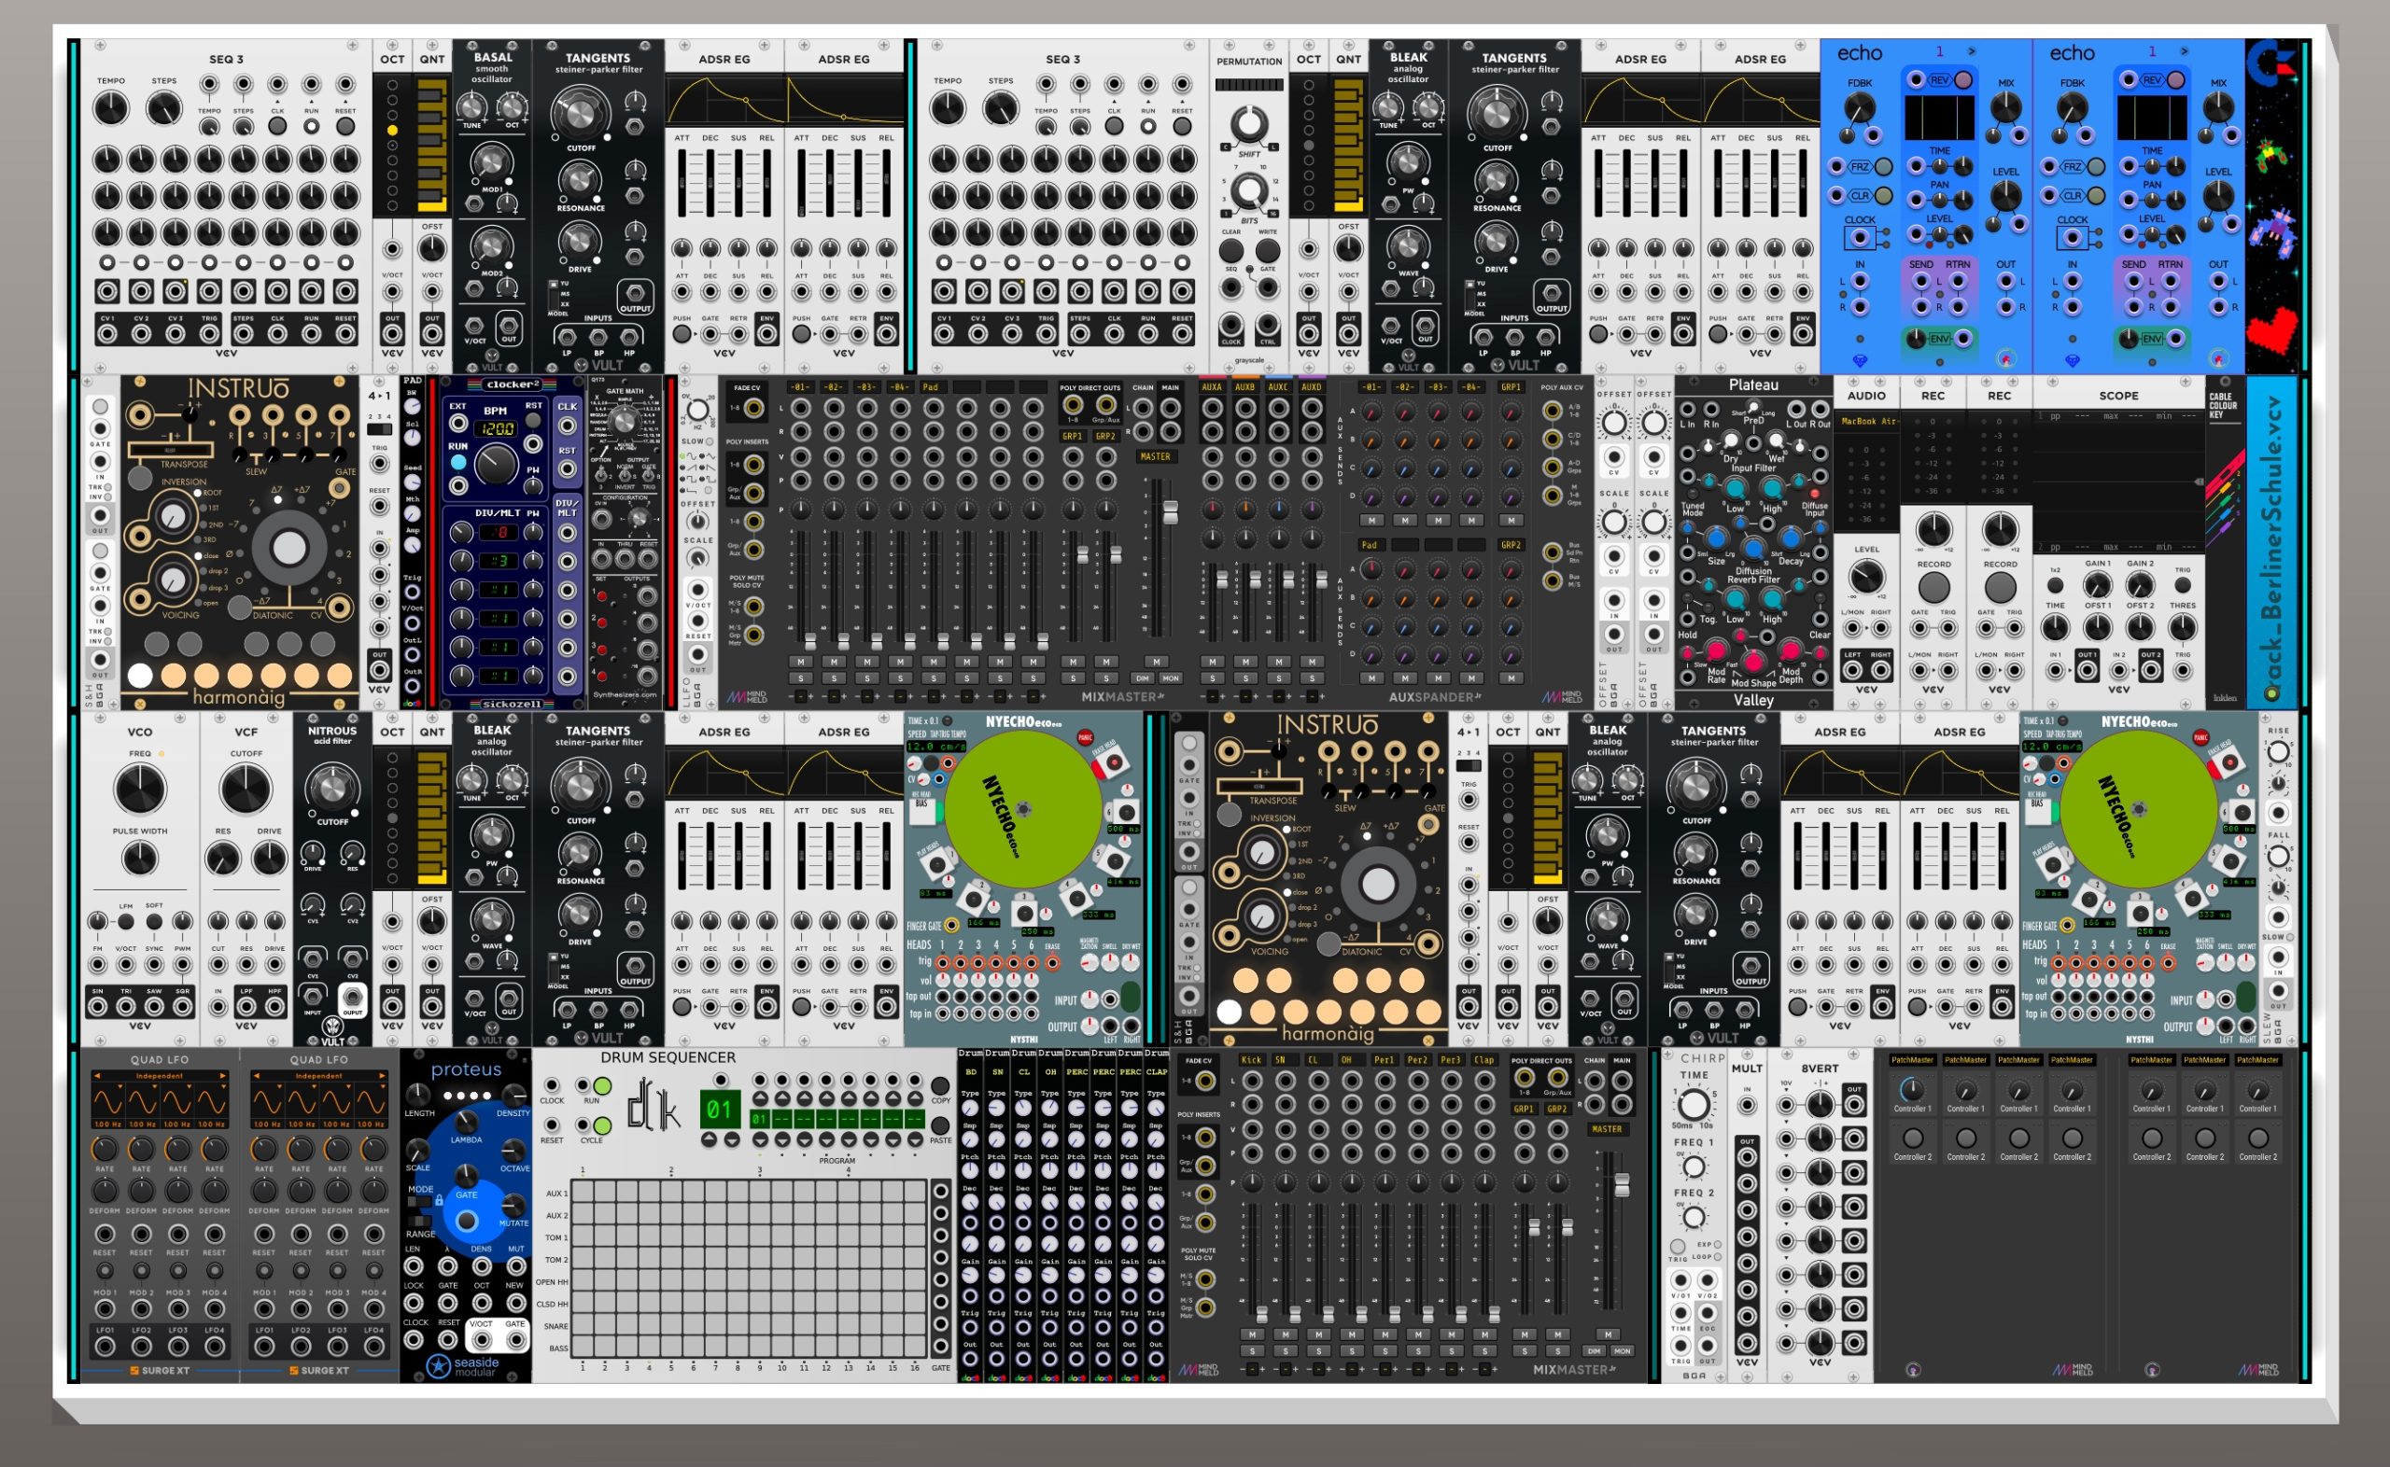This screenshot has height=1467, width=2390.
Task: Click red SET button 1 on Gate Math
Action: coord(601,596)
